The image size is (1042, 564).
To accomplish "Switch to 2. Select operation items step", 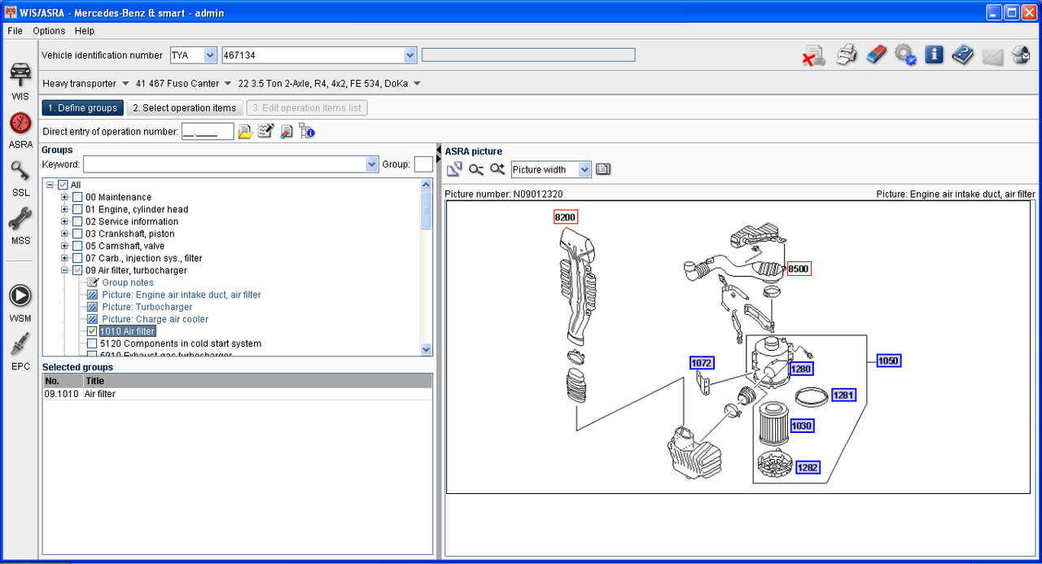I will [x=185, y=107].
